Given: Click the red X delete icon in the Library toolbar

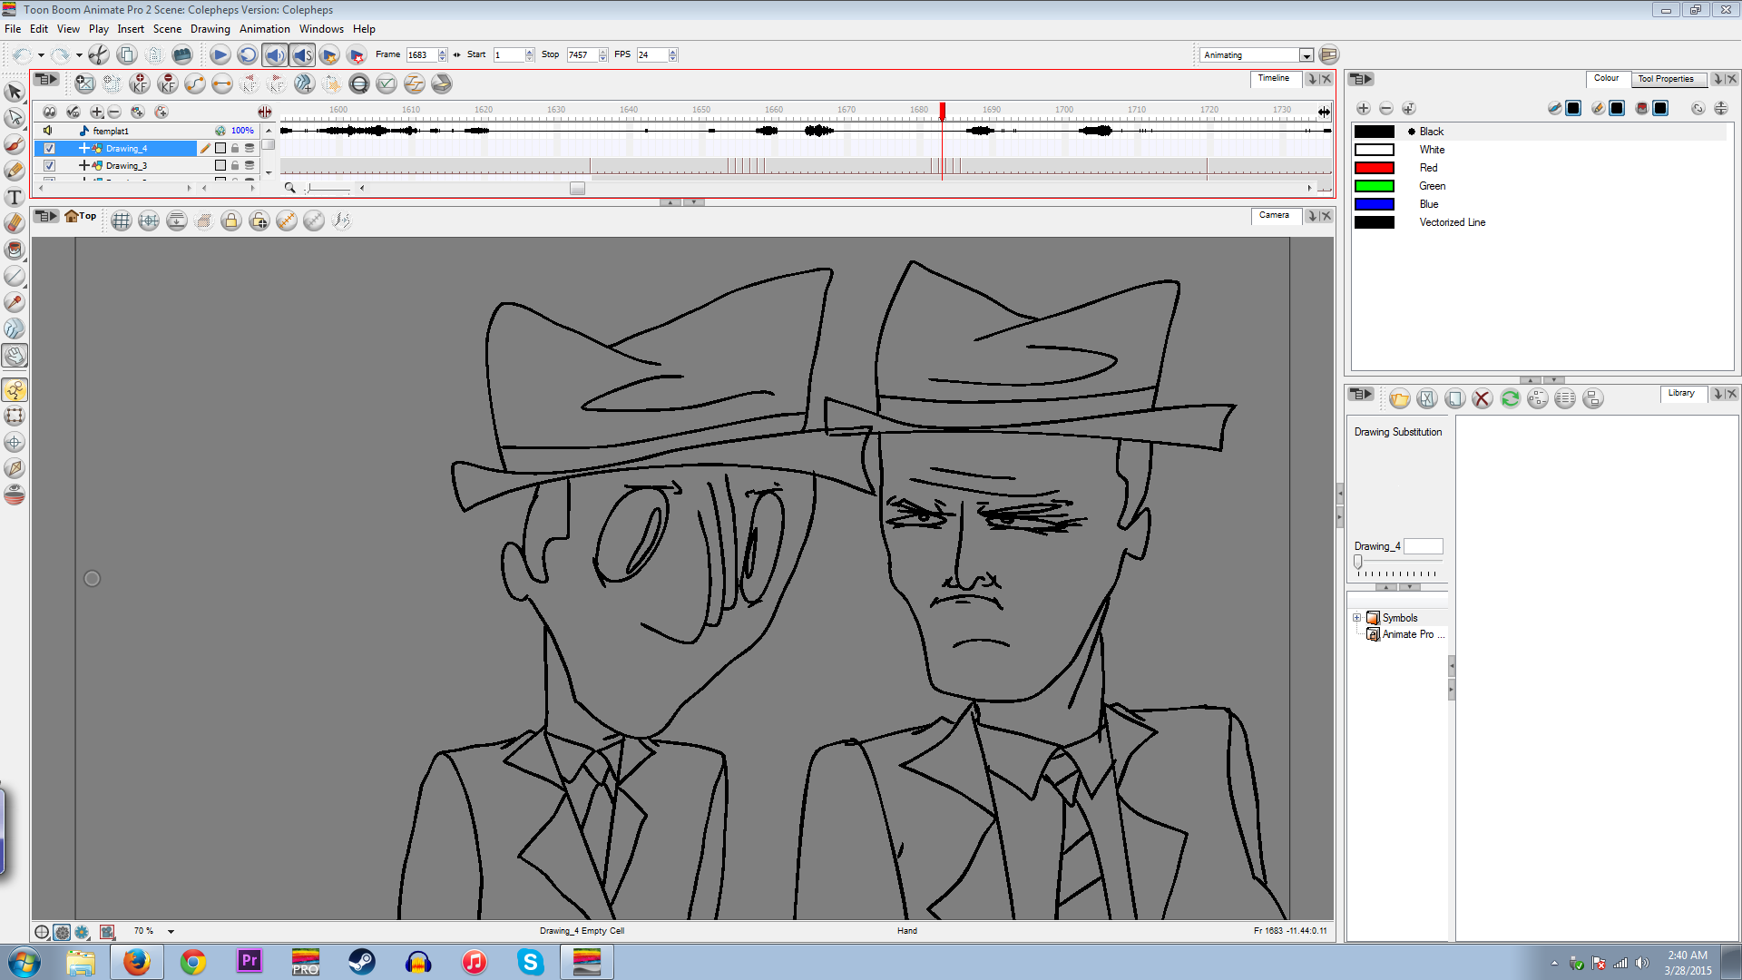Looking at the screenshot, I should [x=1482, y=398].
